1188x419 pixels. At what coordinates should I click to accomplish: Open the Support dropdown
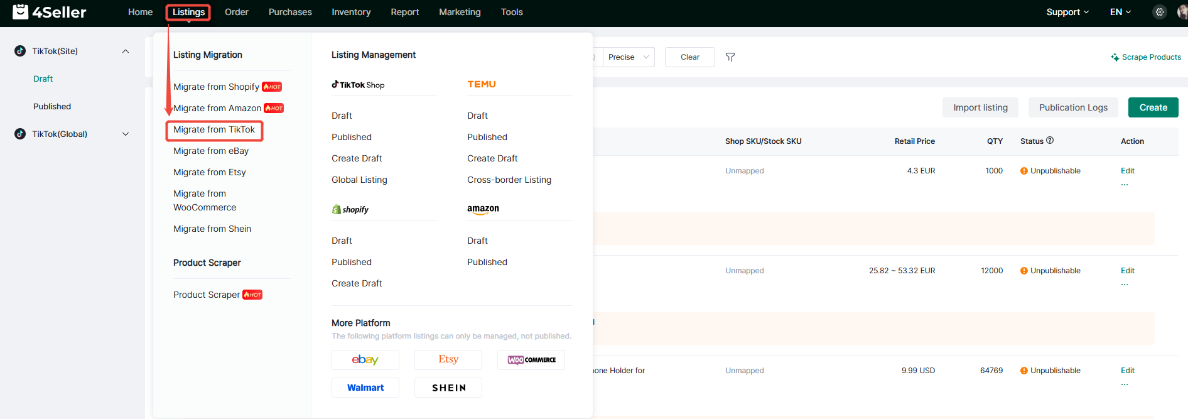[x=1067, y=12]
